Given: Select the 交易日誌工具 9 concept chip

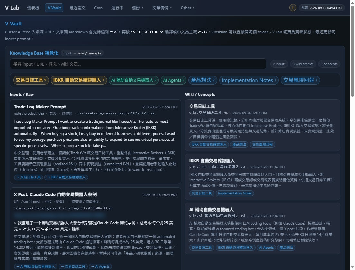Looking at the screenshot, I should click(x=31, y=80).
